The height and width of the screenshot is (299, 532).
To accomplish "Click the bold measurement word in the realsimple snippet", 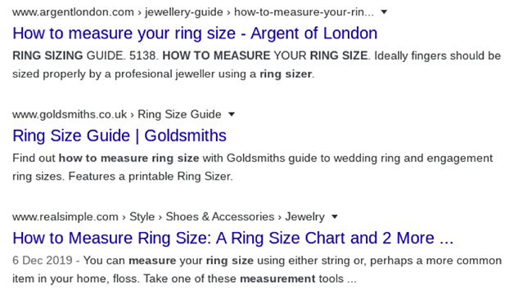I will (x=277, y=279).
